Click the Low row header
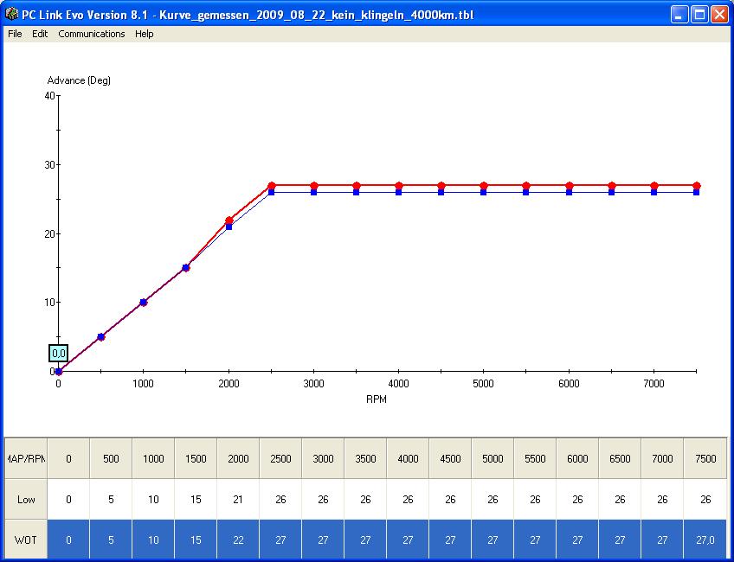Viewport: 734px width, 562px height. (26, 500)
